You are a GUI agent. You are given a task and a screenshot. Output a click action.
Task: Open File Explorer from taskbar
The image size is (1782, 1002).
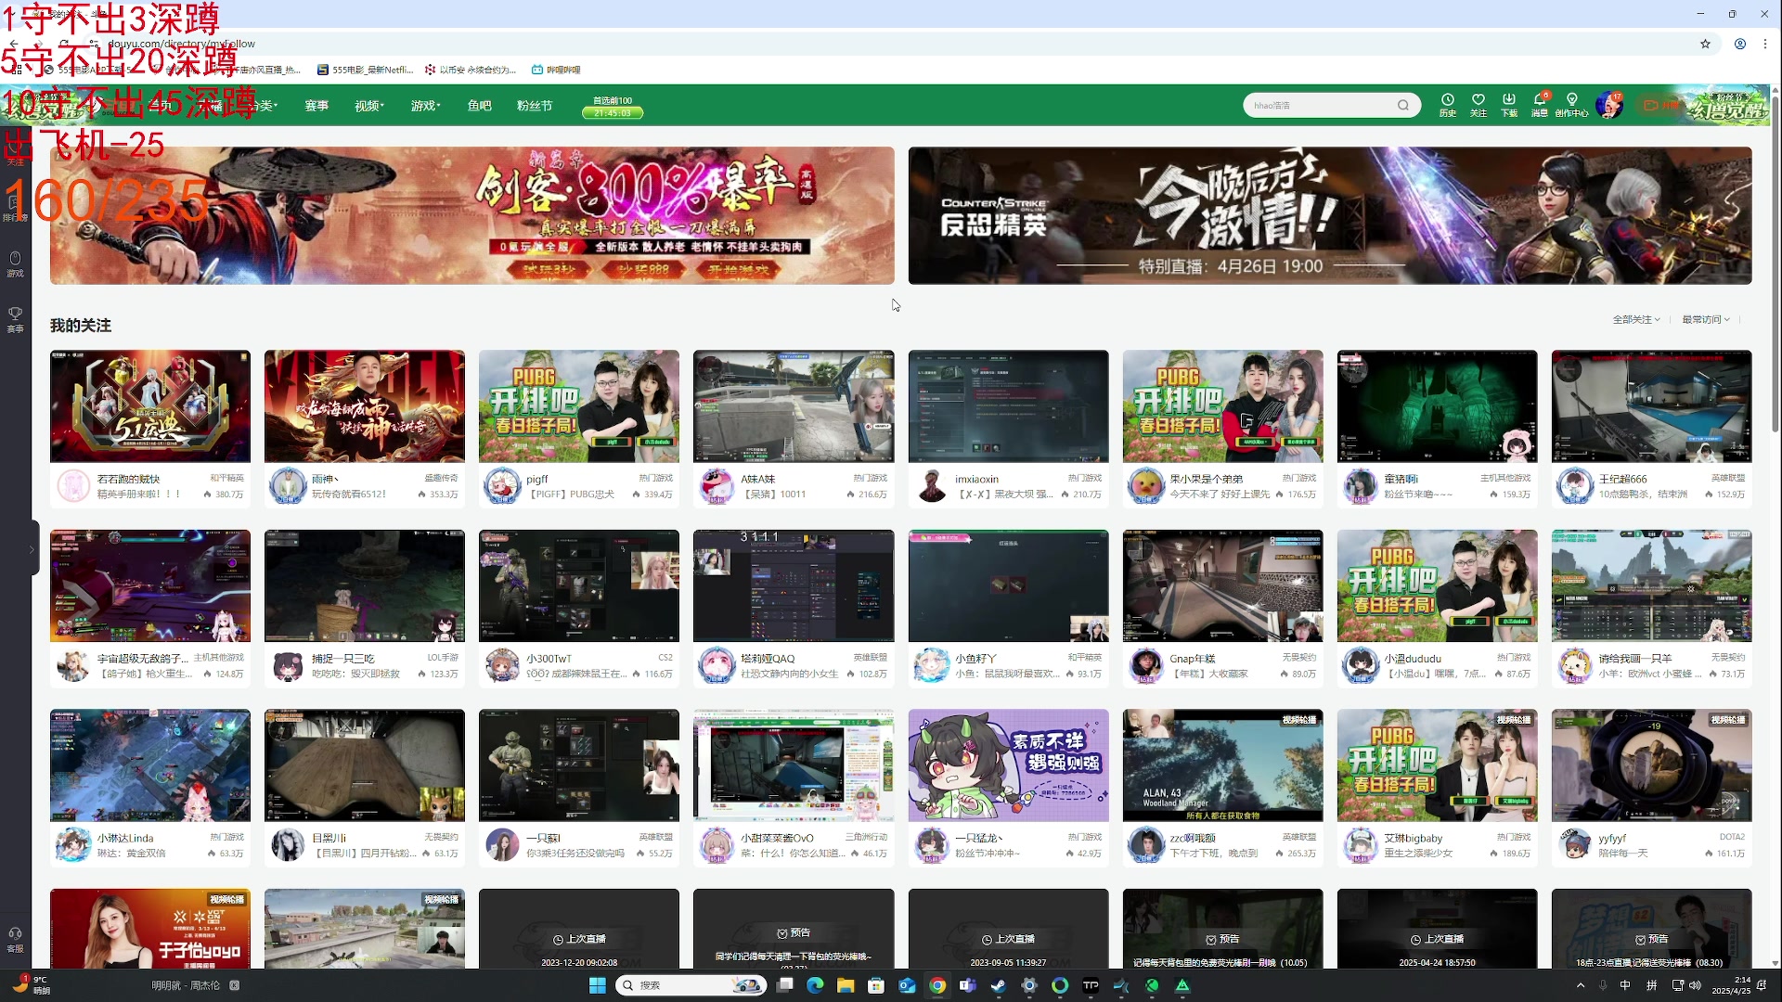846,985
